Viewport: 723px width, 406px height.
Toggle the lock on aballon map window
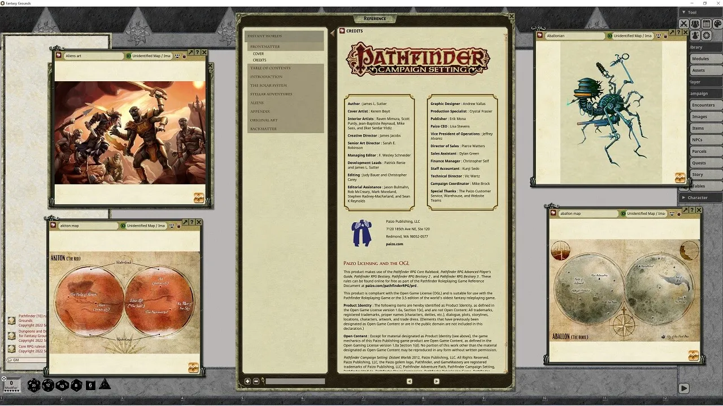[679, 214]
